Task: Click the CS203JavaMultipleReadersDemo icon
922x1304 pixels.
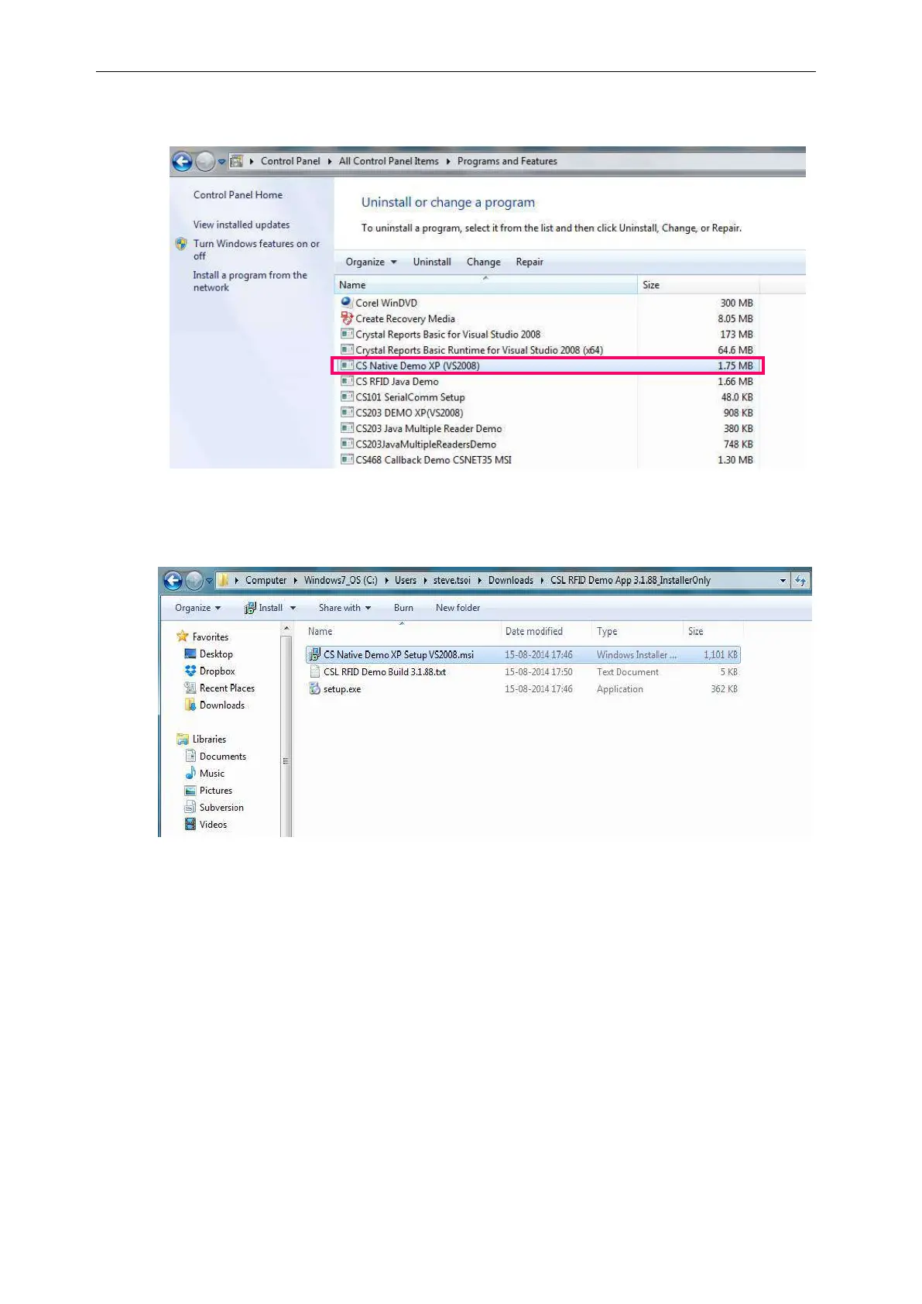Action: (347, 444)
